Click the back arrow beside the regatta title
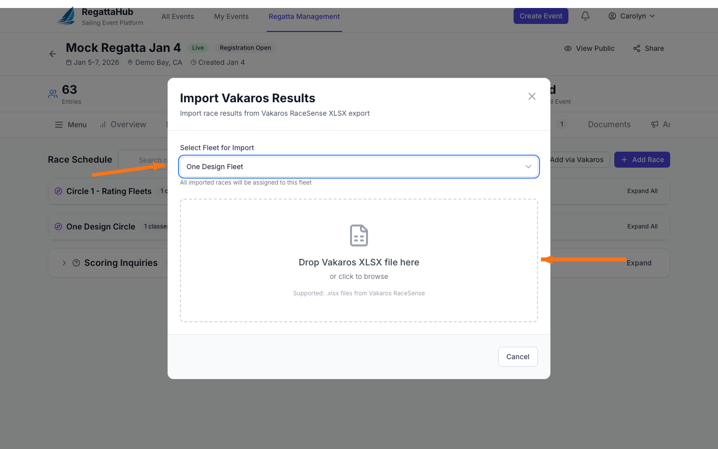Image resolution: width=718 pixels, height=449 pixels. (53, 54)
